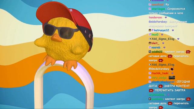Open bleit_ username in chat
Image resolution: width=194 pixels, height=109 pixels.
click(155, 43)
